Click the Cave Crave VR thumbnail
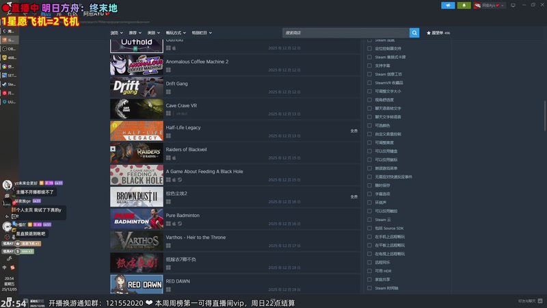Image resolution: width=547 pixels, height=308 pixels. 137,109
